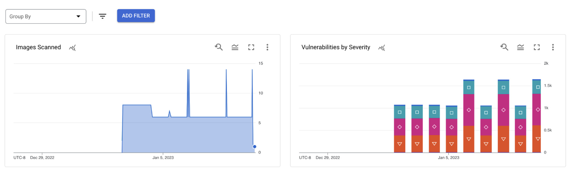
Task: Open more options for Vulnerabilities by Severity
Action: (x=553, y=47)
